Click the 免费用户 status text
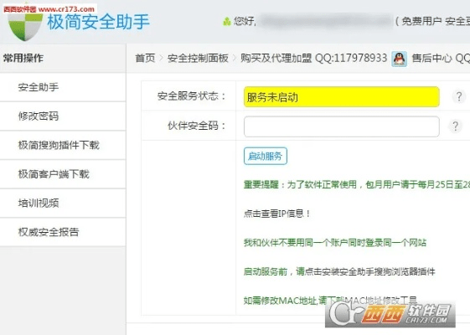Screen dimensions: 470x335 pyautogui.click(x=421, y=21)
